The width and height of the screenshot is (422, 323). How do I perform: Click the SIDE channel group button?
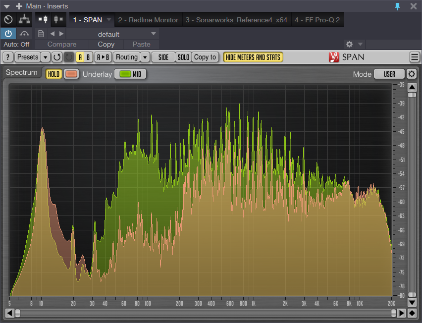[163, 57]
